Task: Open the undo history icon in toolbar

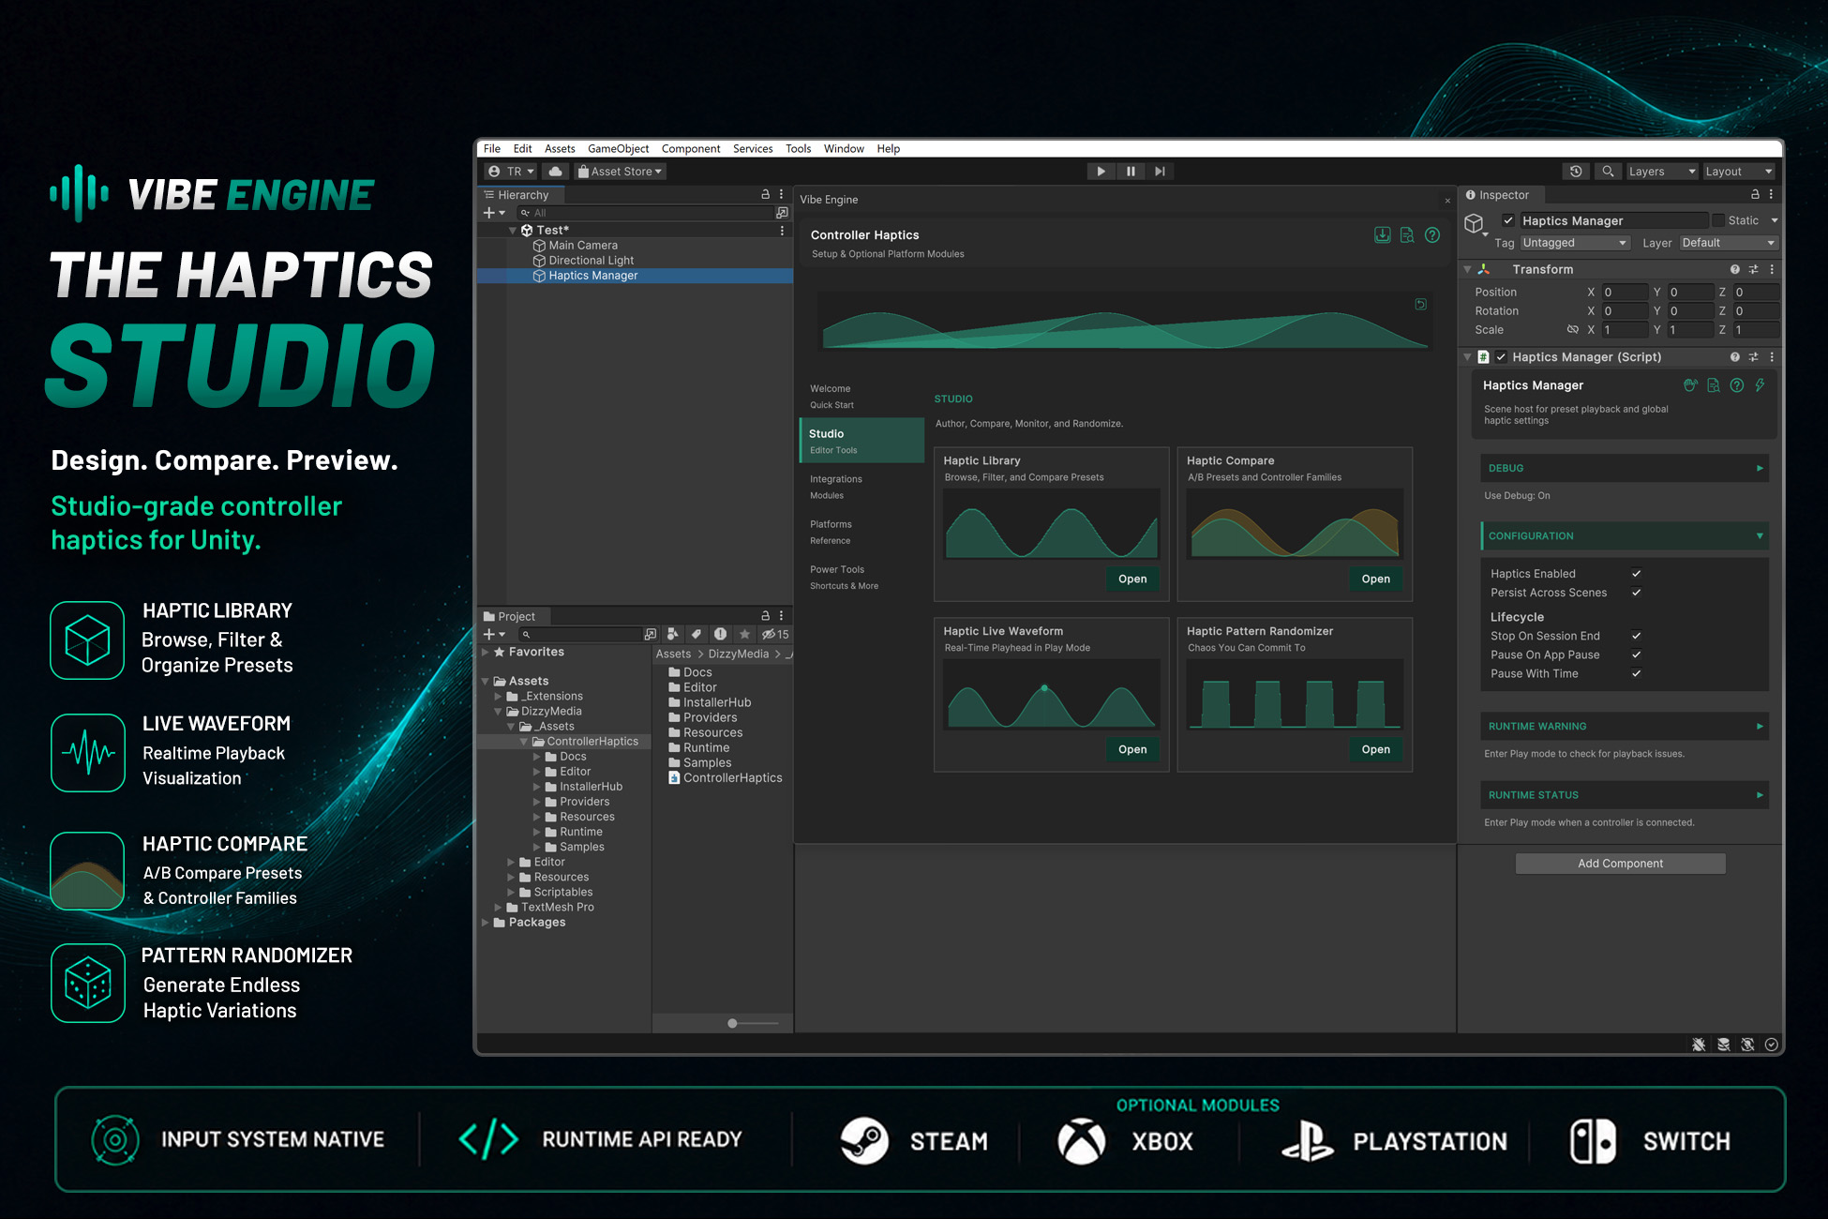Action: pyautogui.click(x=1576, y=172)
